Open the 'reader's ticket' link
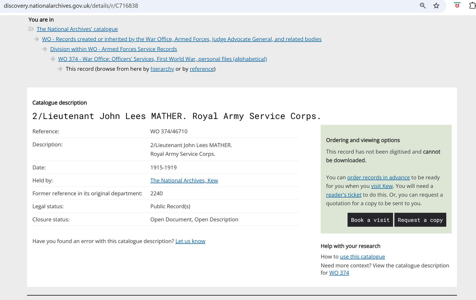Image resolution: width=476 pixels, height=300 pixels. [344, 195]
